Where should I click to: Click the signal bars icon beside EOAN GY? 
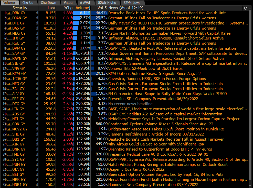click(x=9, y=18)
